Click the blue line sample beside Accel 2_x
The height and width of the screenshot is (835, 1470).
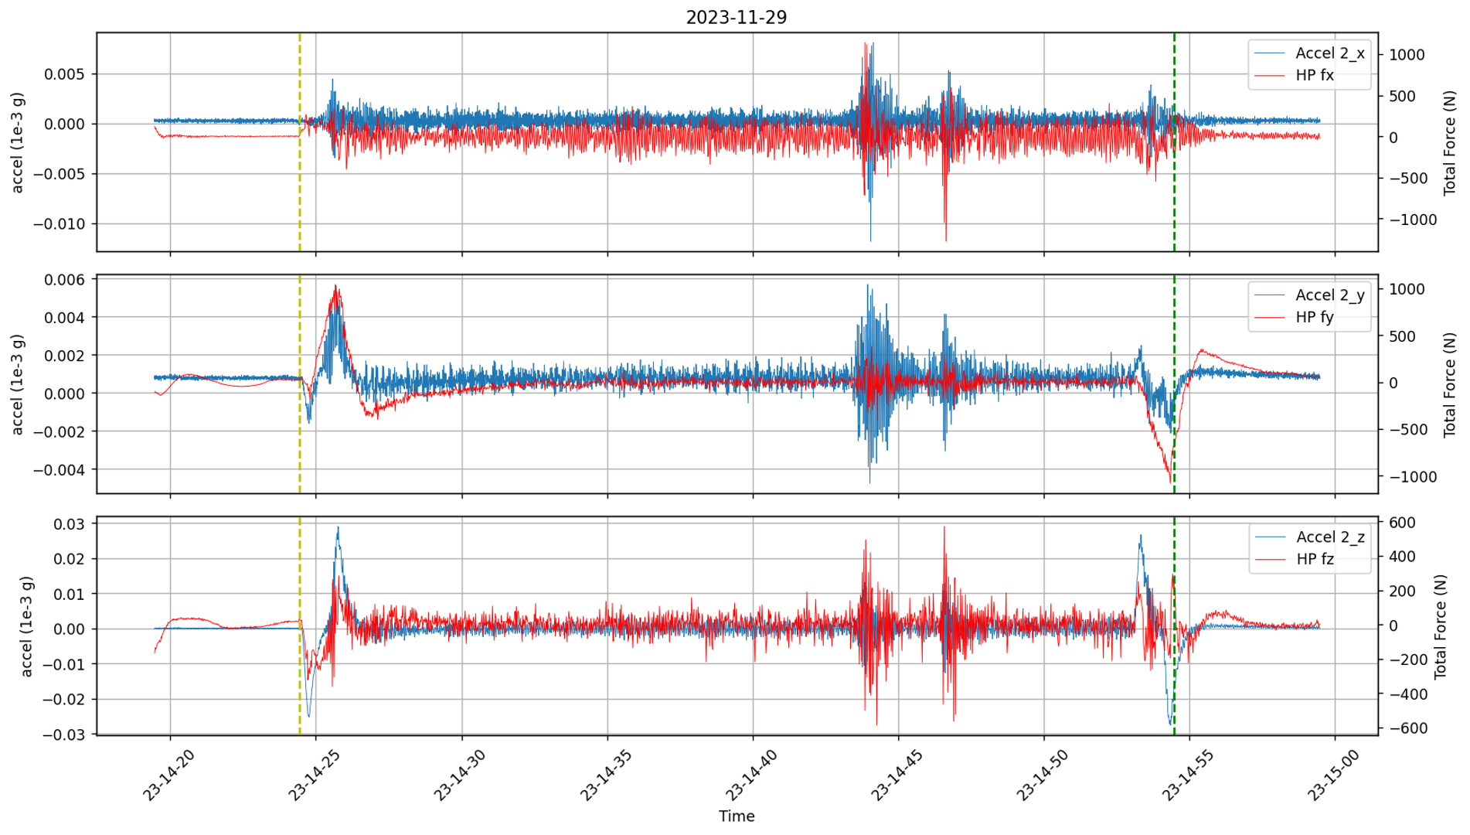(x=1270, y=53)
